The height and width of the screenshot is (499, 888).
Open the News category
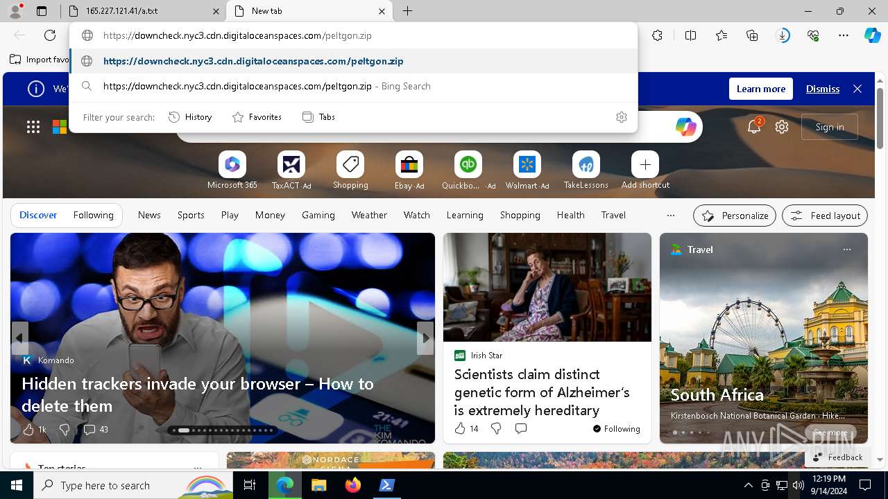click(149, 216)
